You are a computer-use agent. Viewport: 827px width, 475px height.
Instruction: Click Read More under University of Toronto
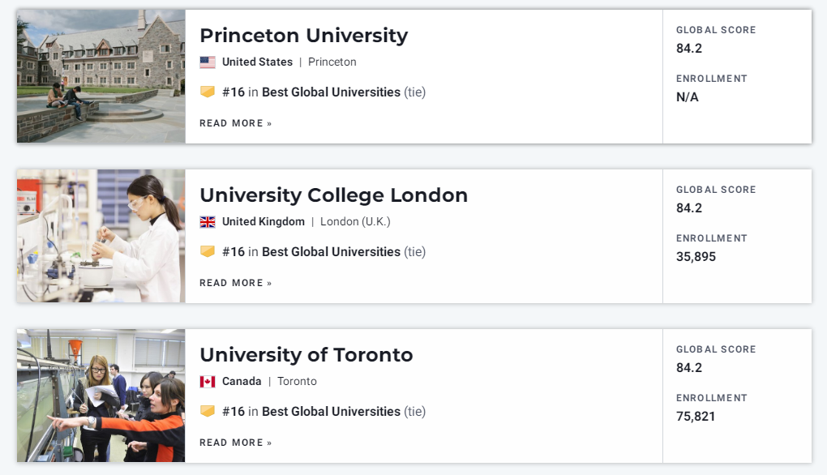[x=235, y=443]
